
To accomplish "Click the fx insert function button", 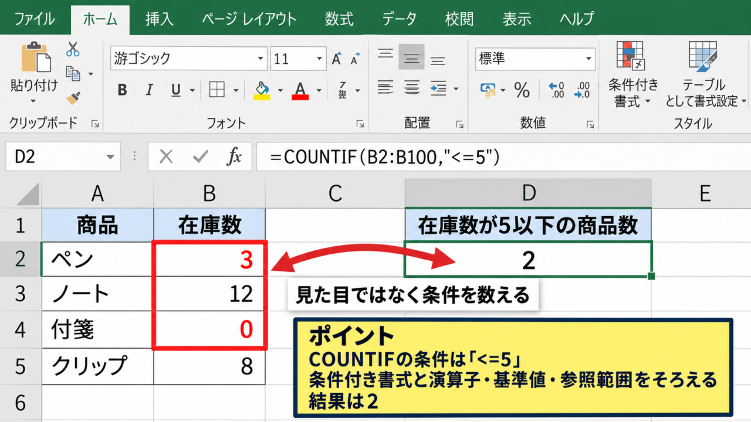I will (x=234, y=156).
